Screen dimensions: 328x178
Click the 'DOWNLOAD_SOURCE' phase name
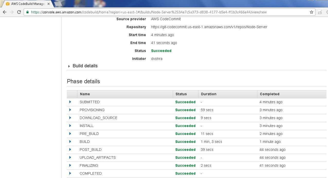point(98,118)
